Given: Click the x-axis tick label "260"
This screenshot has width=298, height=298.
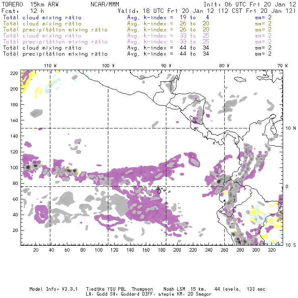Looking at the screenshot, I should tap(224, 250).
